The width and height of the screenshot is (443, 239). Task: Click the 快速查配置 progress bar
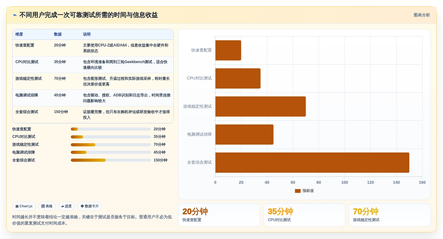111,129
